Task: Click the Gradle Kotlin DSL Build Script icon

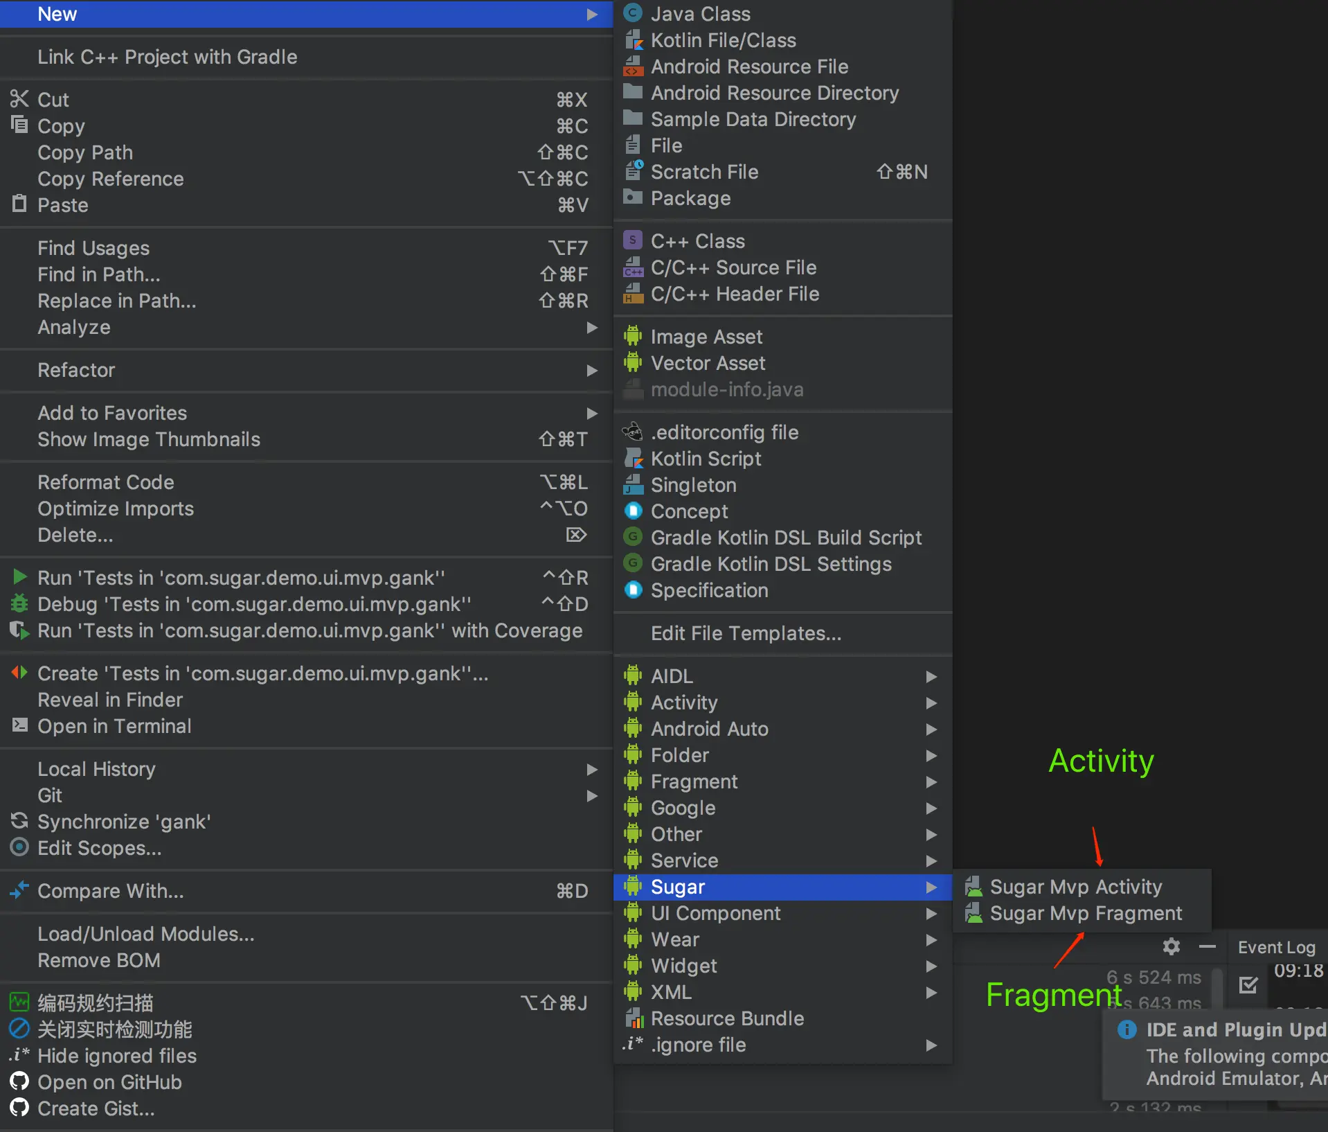Action: (x=633, y=537)
